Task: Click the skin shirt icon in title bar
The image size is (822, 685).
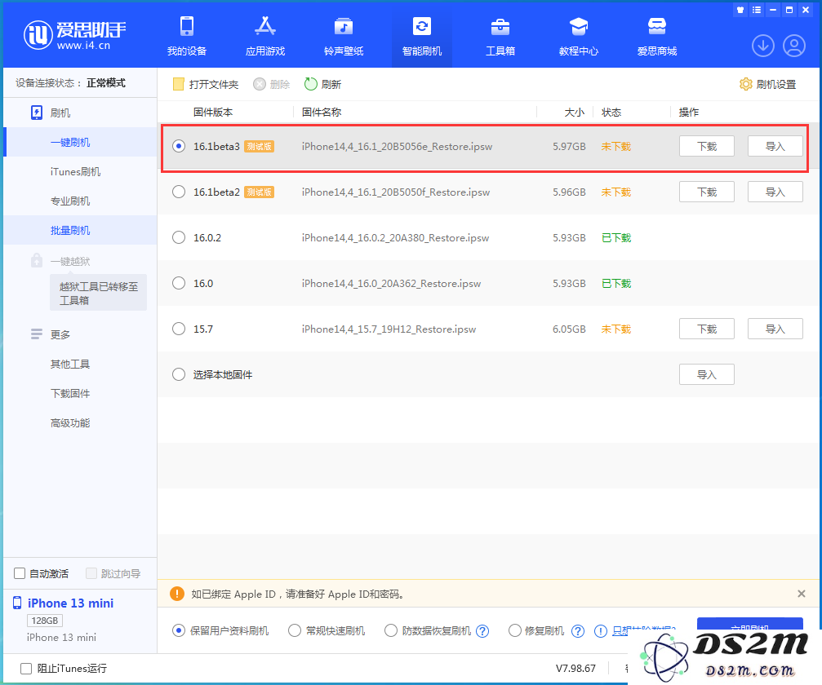Action: pyautogui.click(x=740, y=10)
